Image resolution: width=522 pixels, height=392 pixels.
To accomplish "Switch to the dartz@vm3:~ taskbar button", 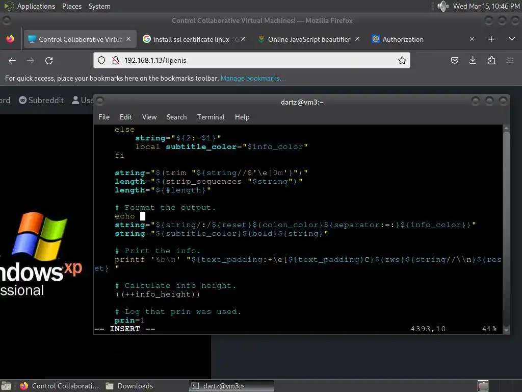I will pos(232,386).
